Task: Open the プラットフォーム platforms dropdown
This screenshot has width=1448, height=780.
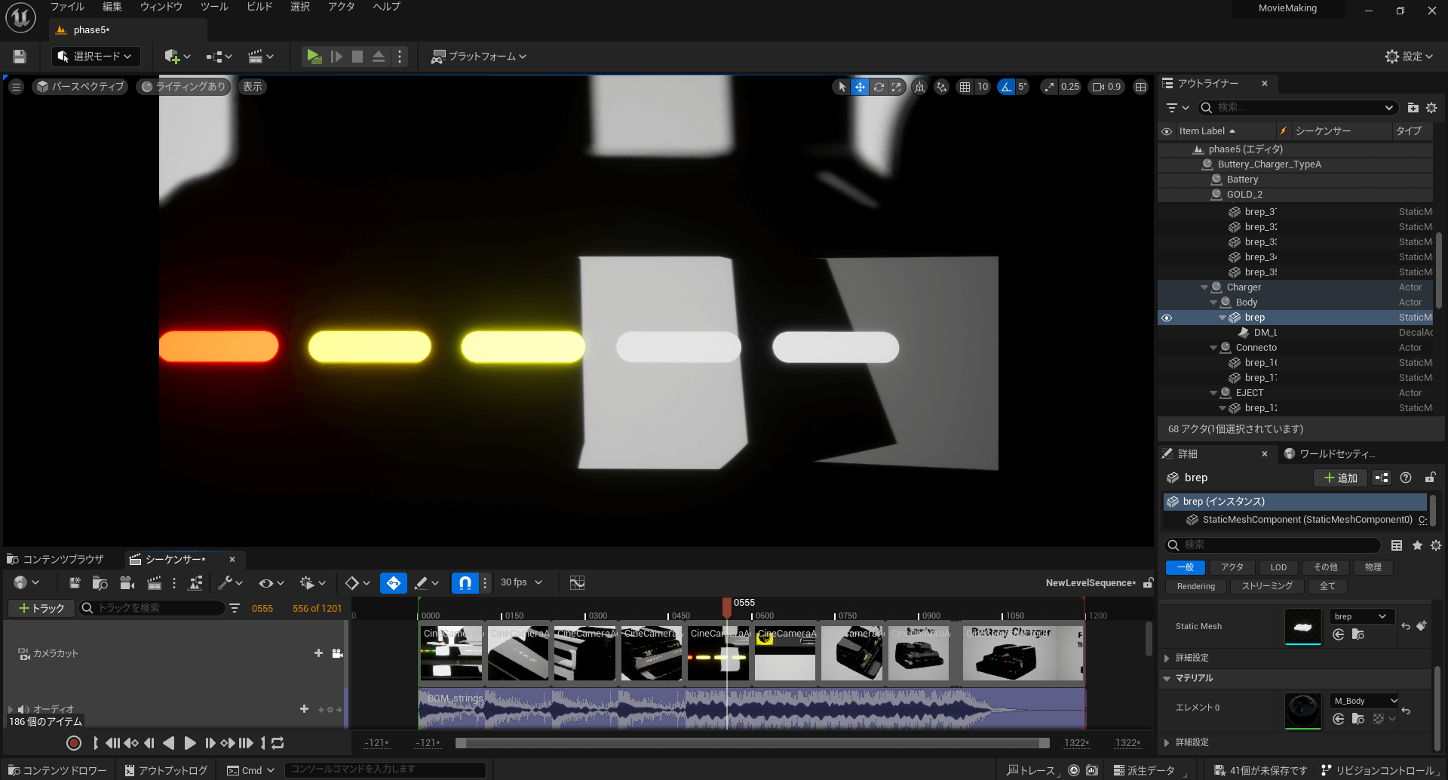Action: click(x=479, y=57)
